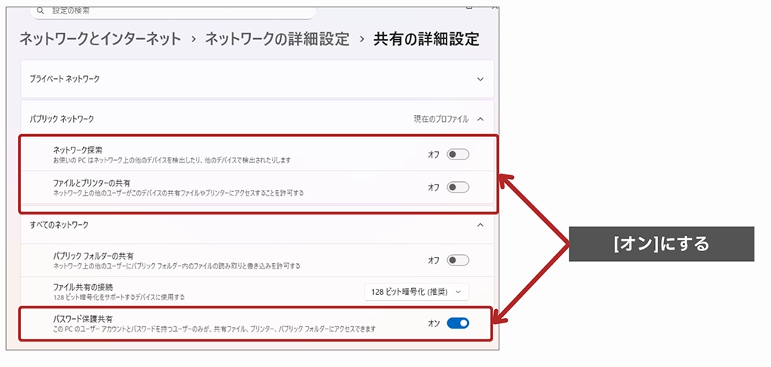The image size is (771, 367).
Task: Expand the プライベート ネットワーク chevron
Action: 481,78
